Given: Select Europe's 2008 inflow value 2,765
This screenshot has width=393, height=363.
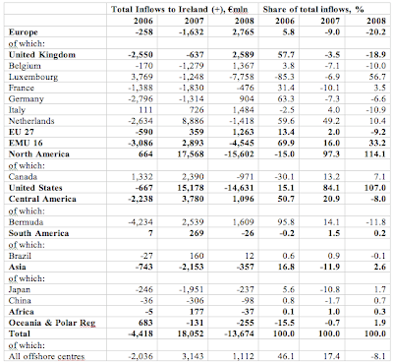Looking at the screenshot, I should [244, 32].
